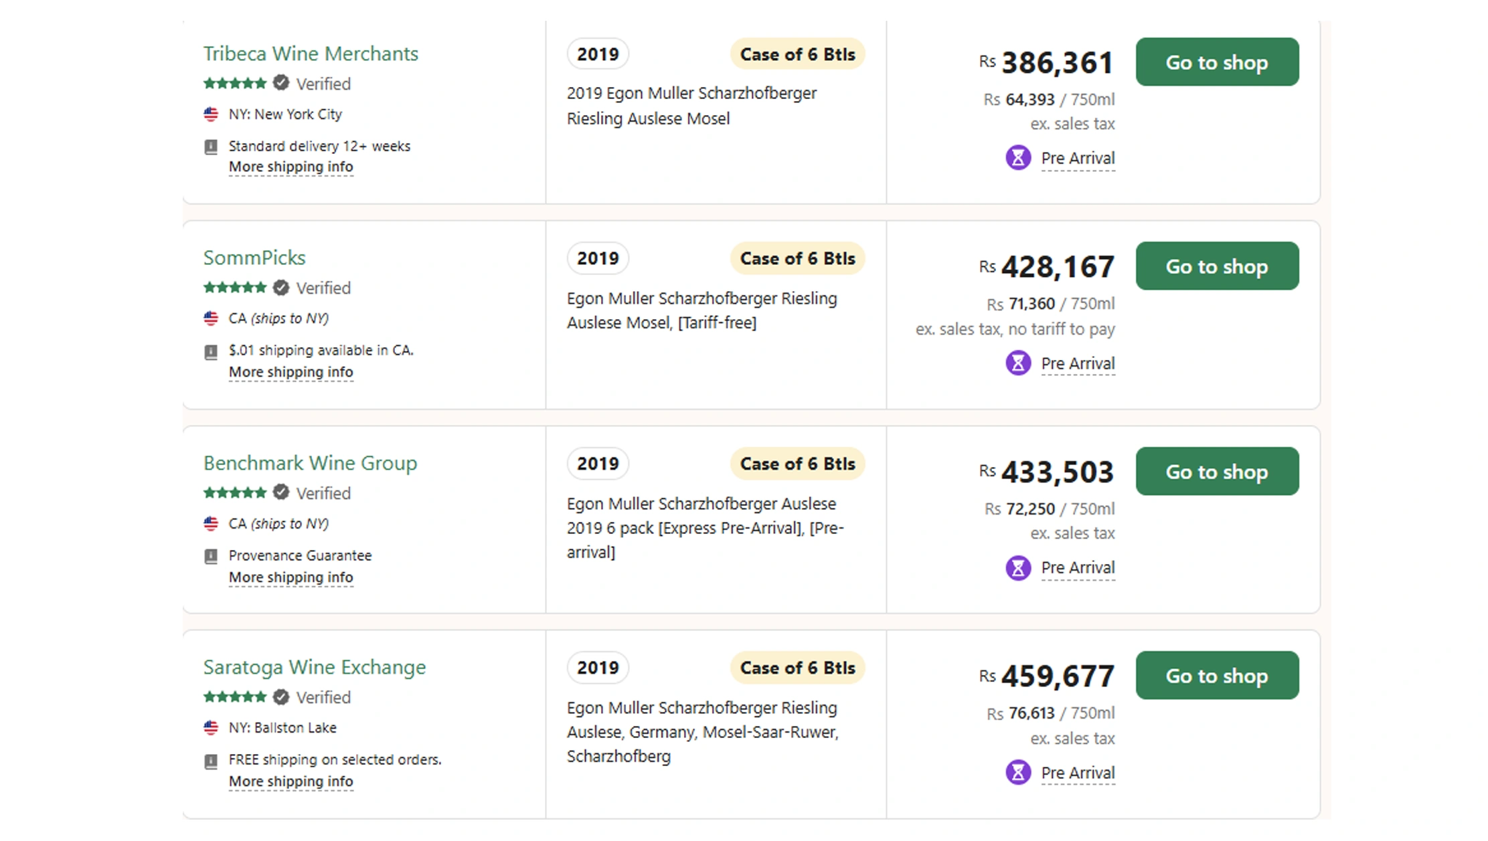Click the "Standard delivery 12+ weeks" text
The image size is (1488, 841).
[319, 147]
